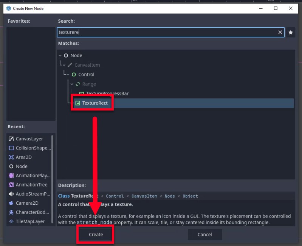Minimize the Create New Node dialog
Viewport: 302px width, 246px height.
click(x=261, y=8)
